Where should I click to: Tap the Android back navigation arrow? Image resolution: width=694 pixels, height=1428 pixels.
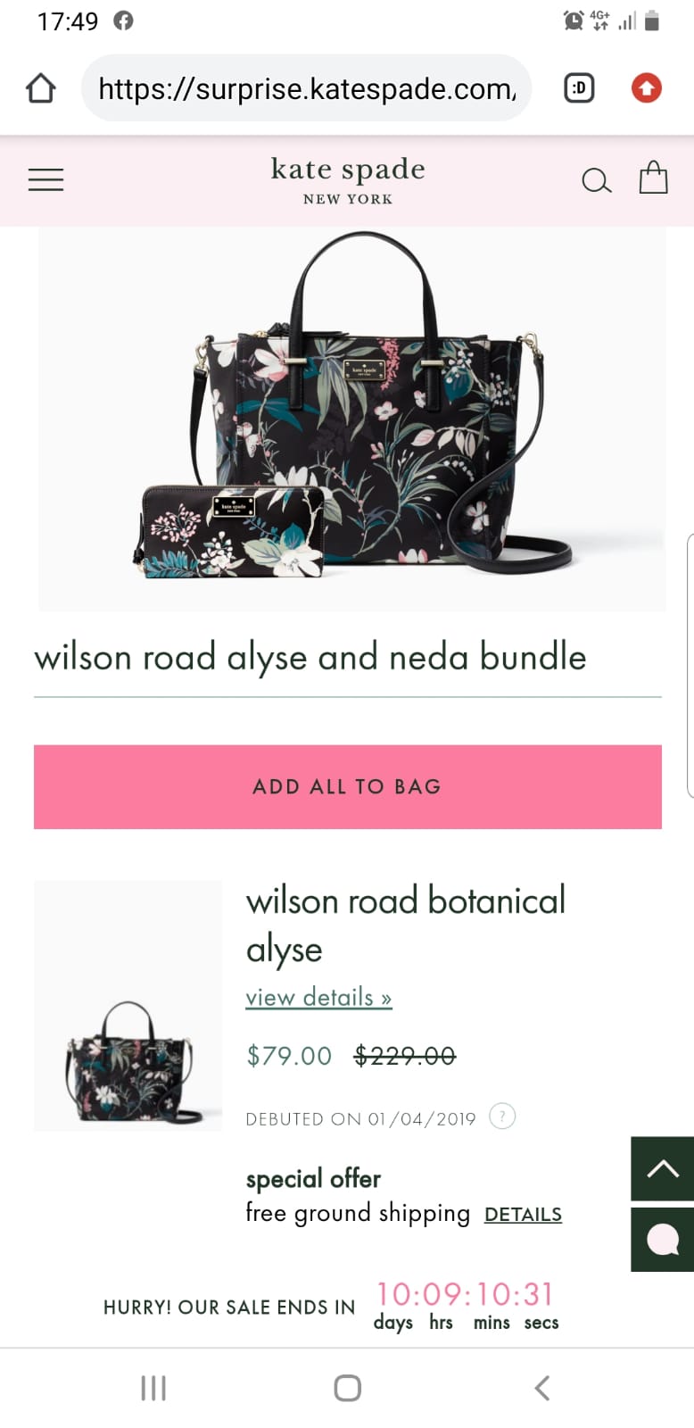[x=541, y=1388]
